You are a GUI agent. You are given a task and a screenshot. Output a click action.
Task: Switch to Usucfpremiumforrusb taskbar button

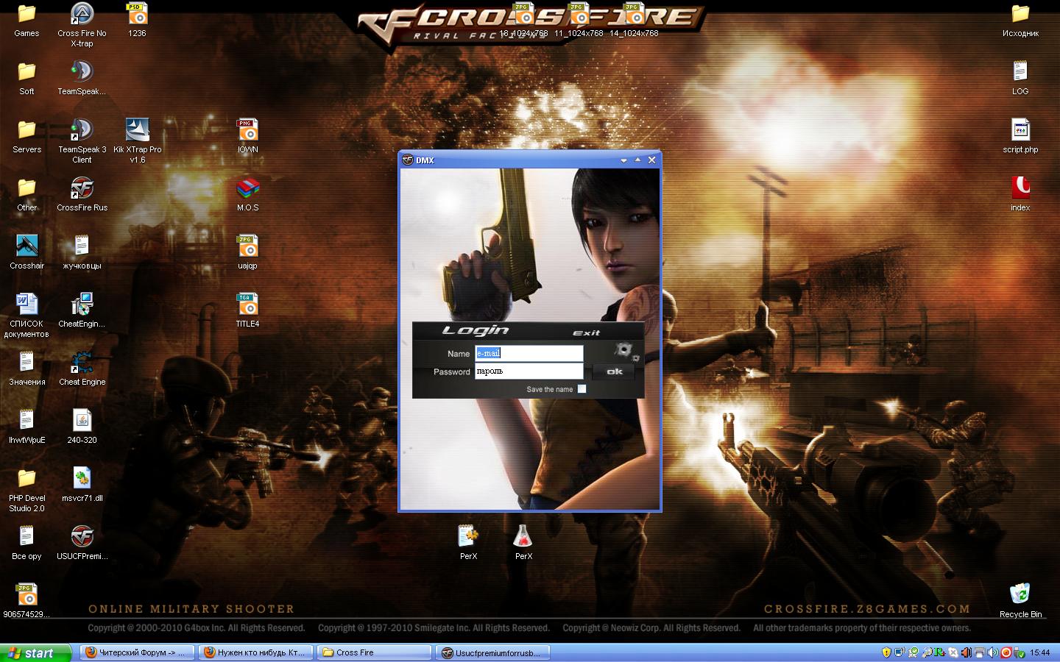[492, 652]
